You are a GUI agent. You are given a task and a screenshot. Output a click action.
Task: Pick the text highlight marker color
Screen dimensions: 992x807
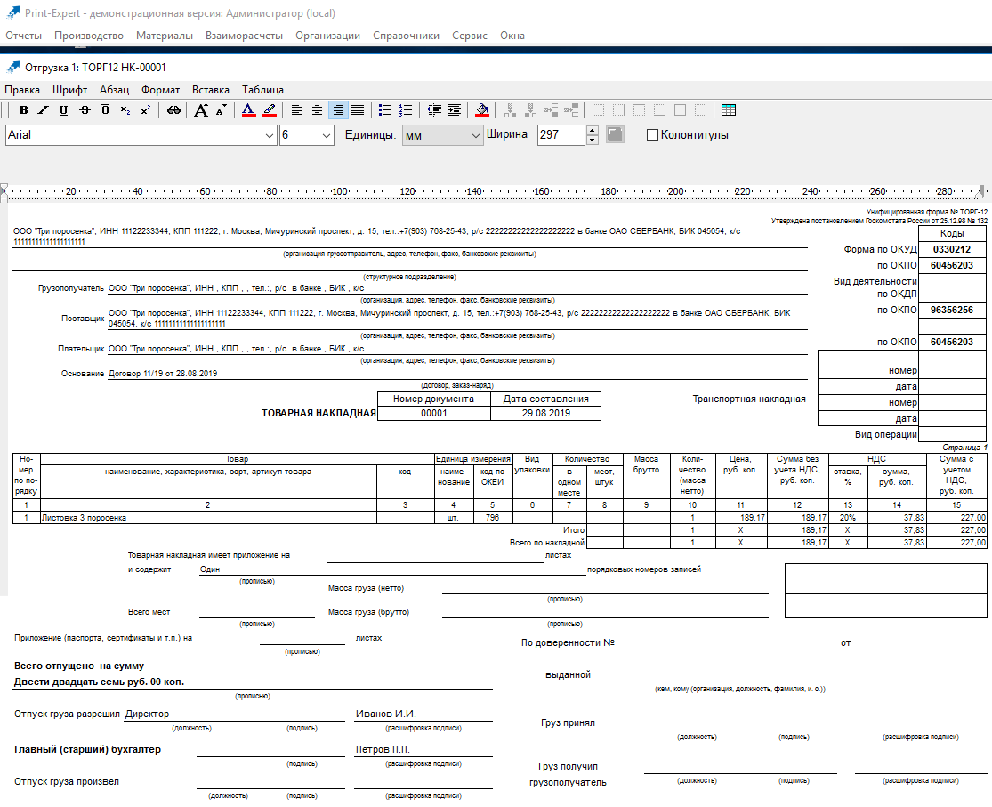click(270, 110)
